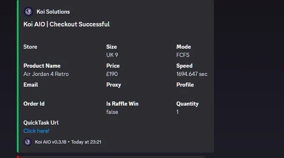
Task: Click the Koi Solutions author name
Action: 53,12
